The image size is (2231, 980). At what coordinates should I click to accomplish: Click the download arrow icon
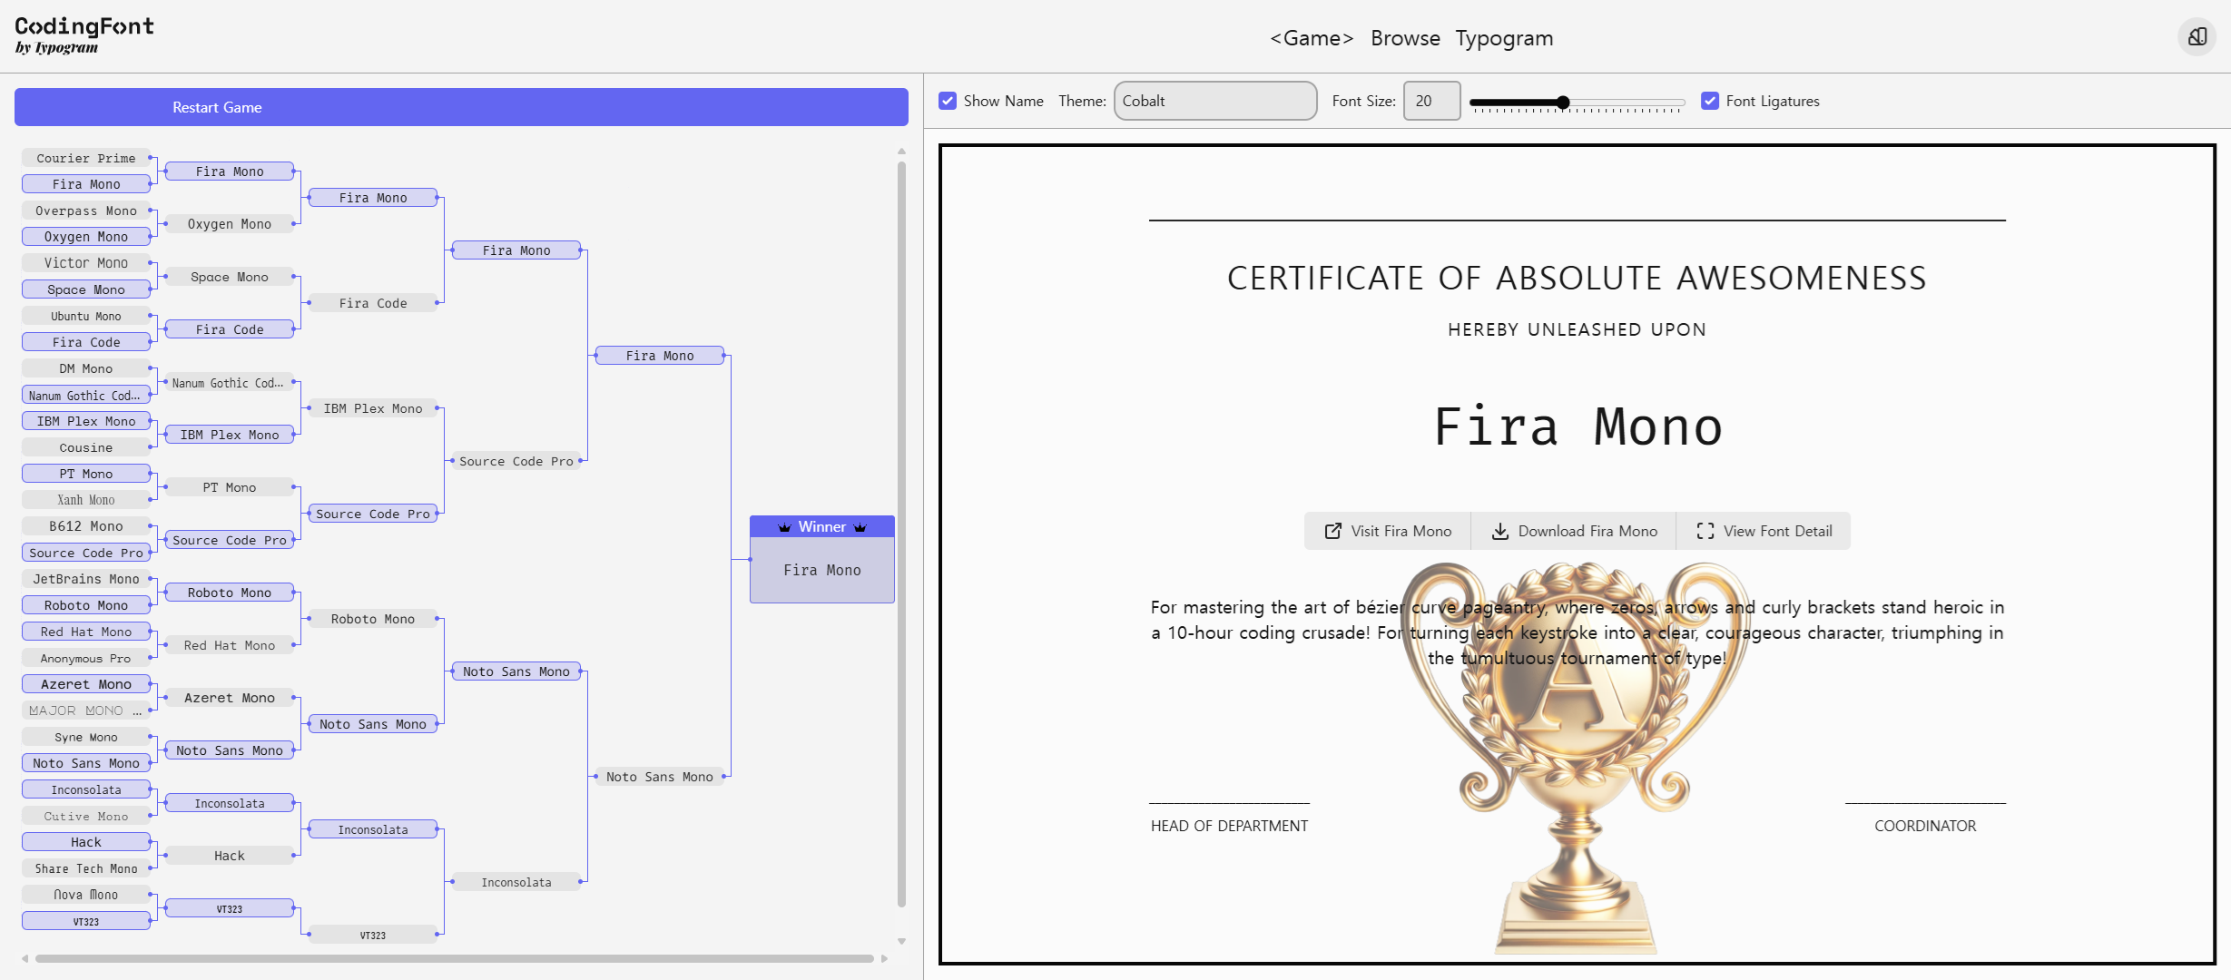[1500, 531]
